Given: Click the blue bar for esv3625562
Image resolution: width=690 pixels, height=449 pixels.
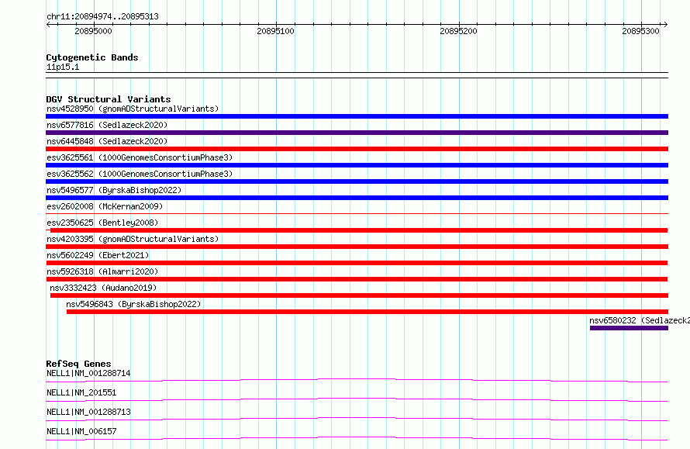Looking at the screenshot, I should (357, 181).
